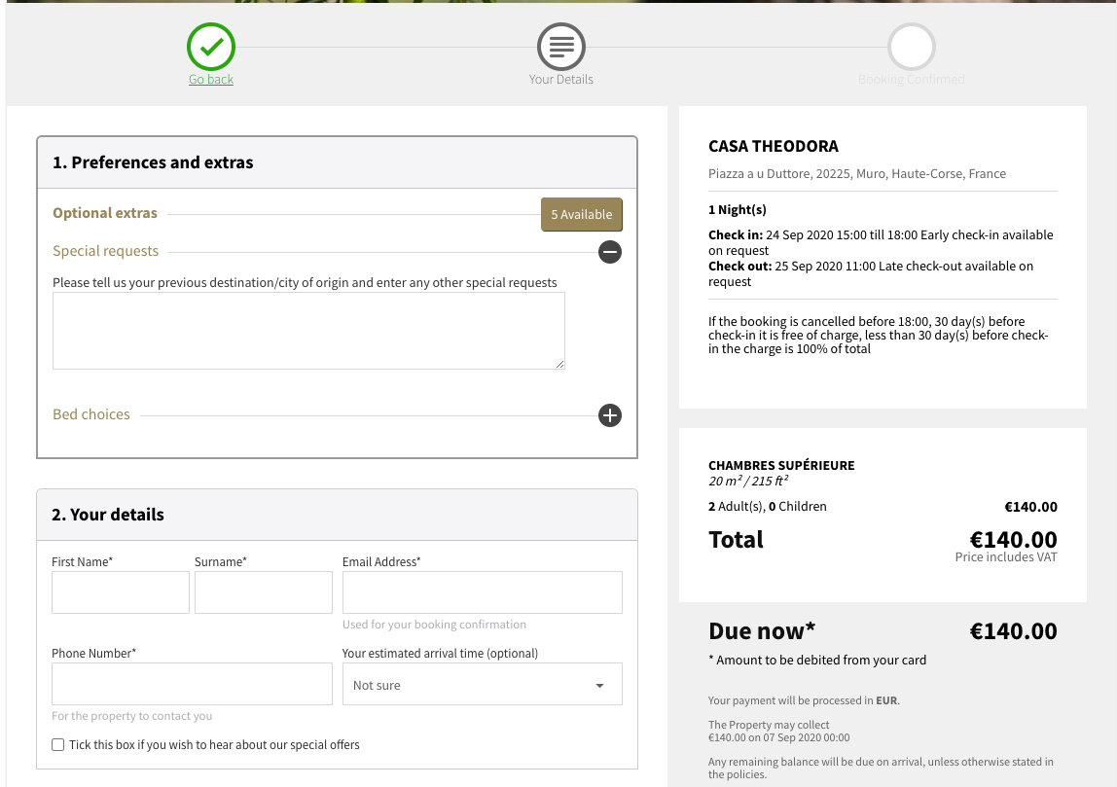Click the 5 Available extras button
The height and width of the screenshot is (787, 1117).
click(581, 214)
